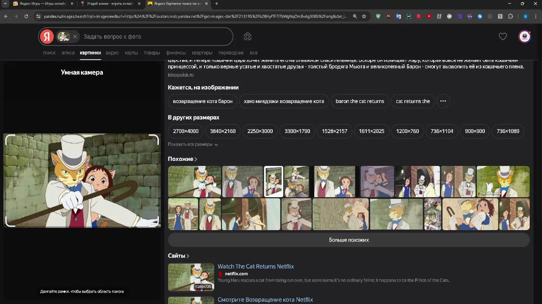The height and width of the screenshot is (304, 542).
Task: Open the red YouTube-style extension icon
Action: click(x=429, y=16)
